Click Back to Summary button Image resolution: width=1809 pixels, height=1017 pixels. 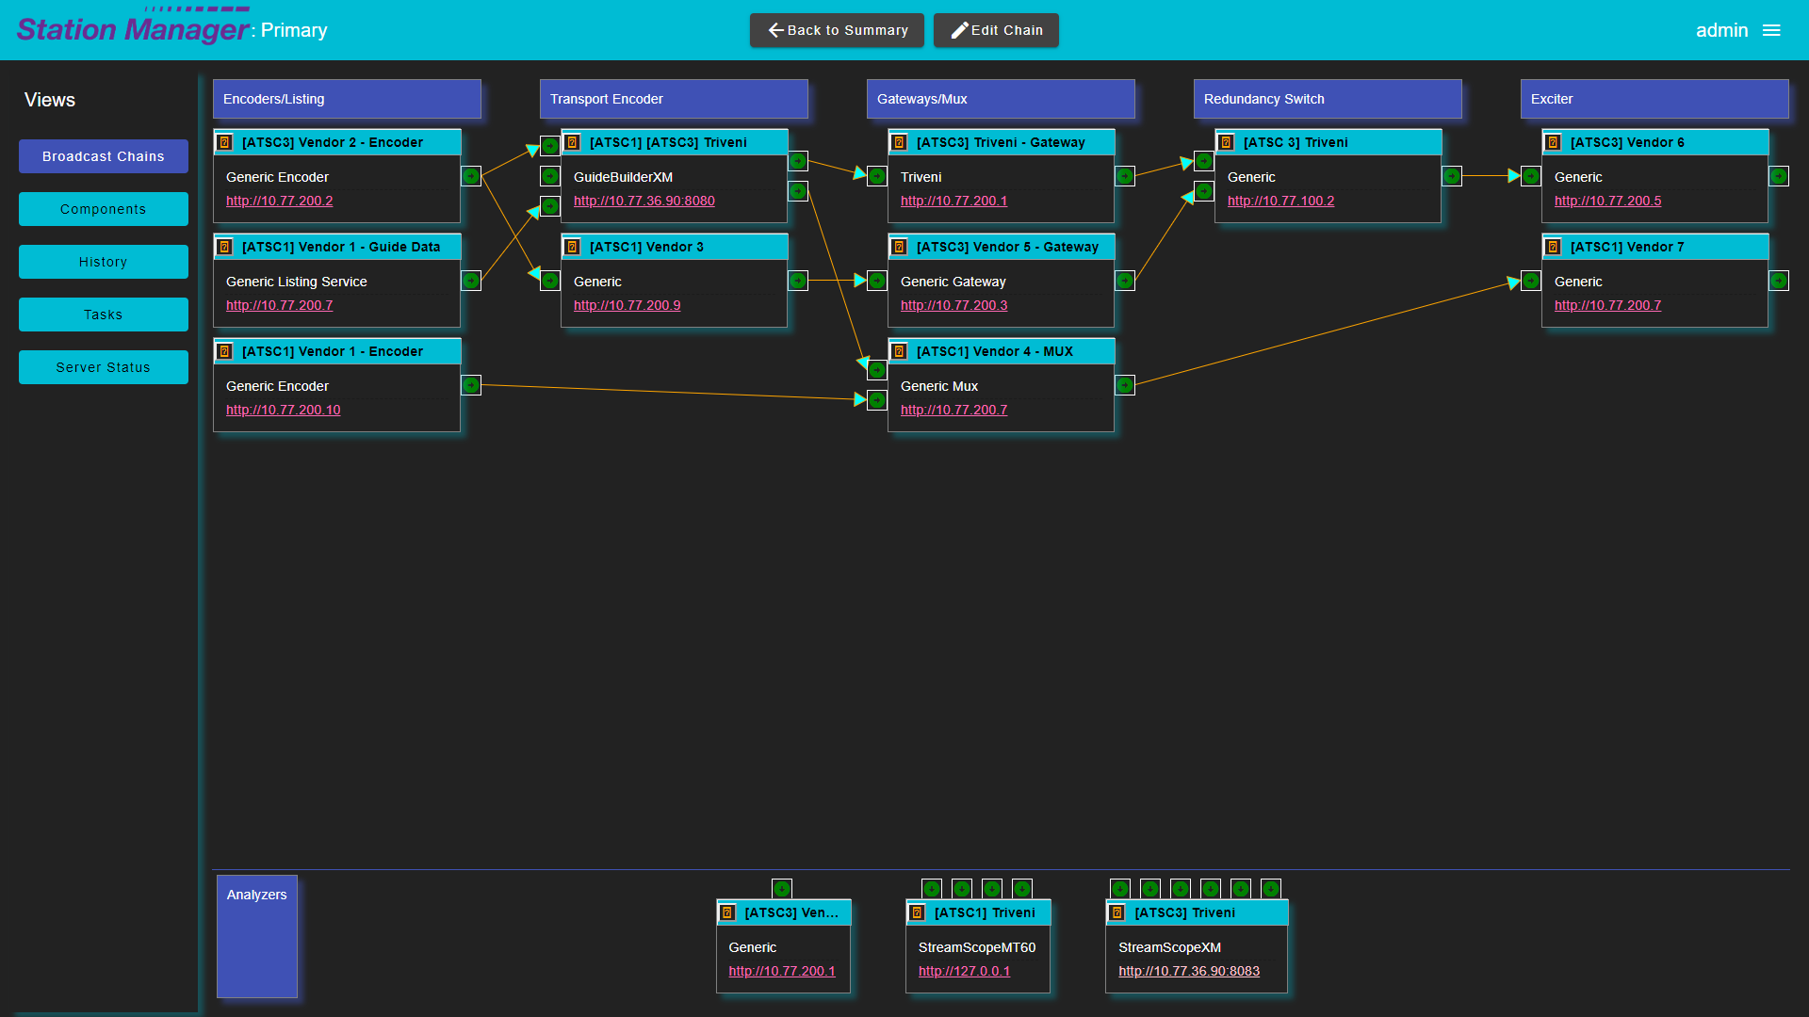point(837,30)
